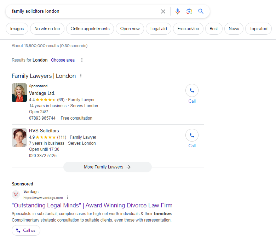Click Vardags phone number 07893 965744

pos(42,118)
